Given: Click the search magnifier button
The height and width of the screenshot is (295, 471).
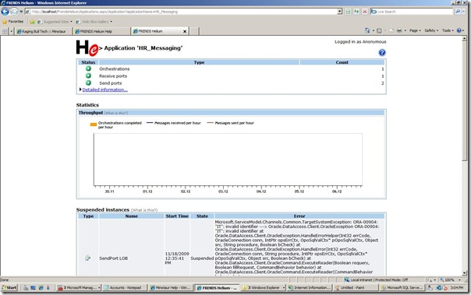Looking at the screenshot, I should tap(458, 12).
